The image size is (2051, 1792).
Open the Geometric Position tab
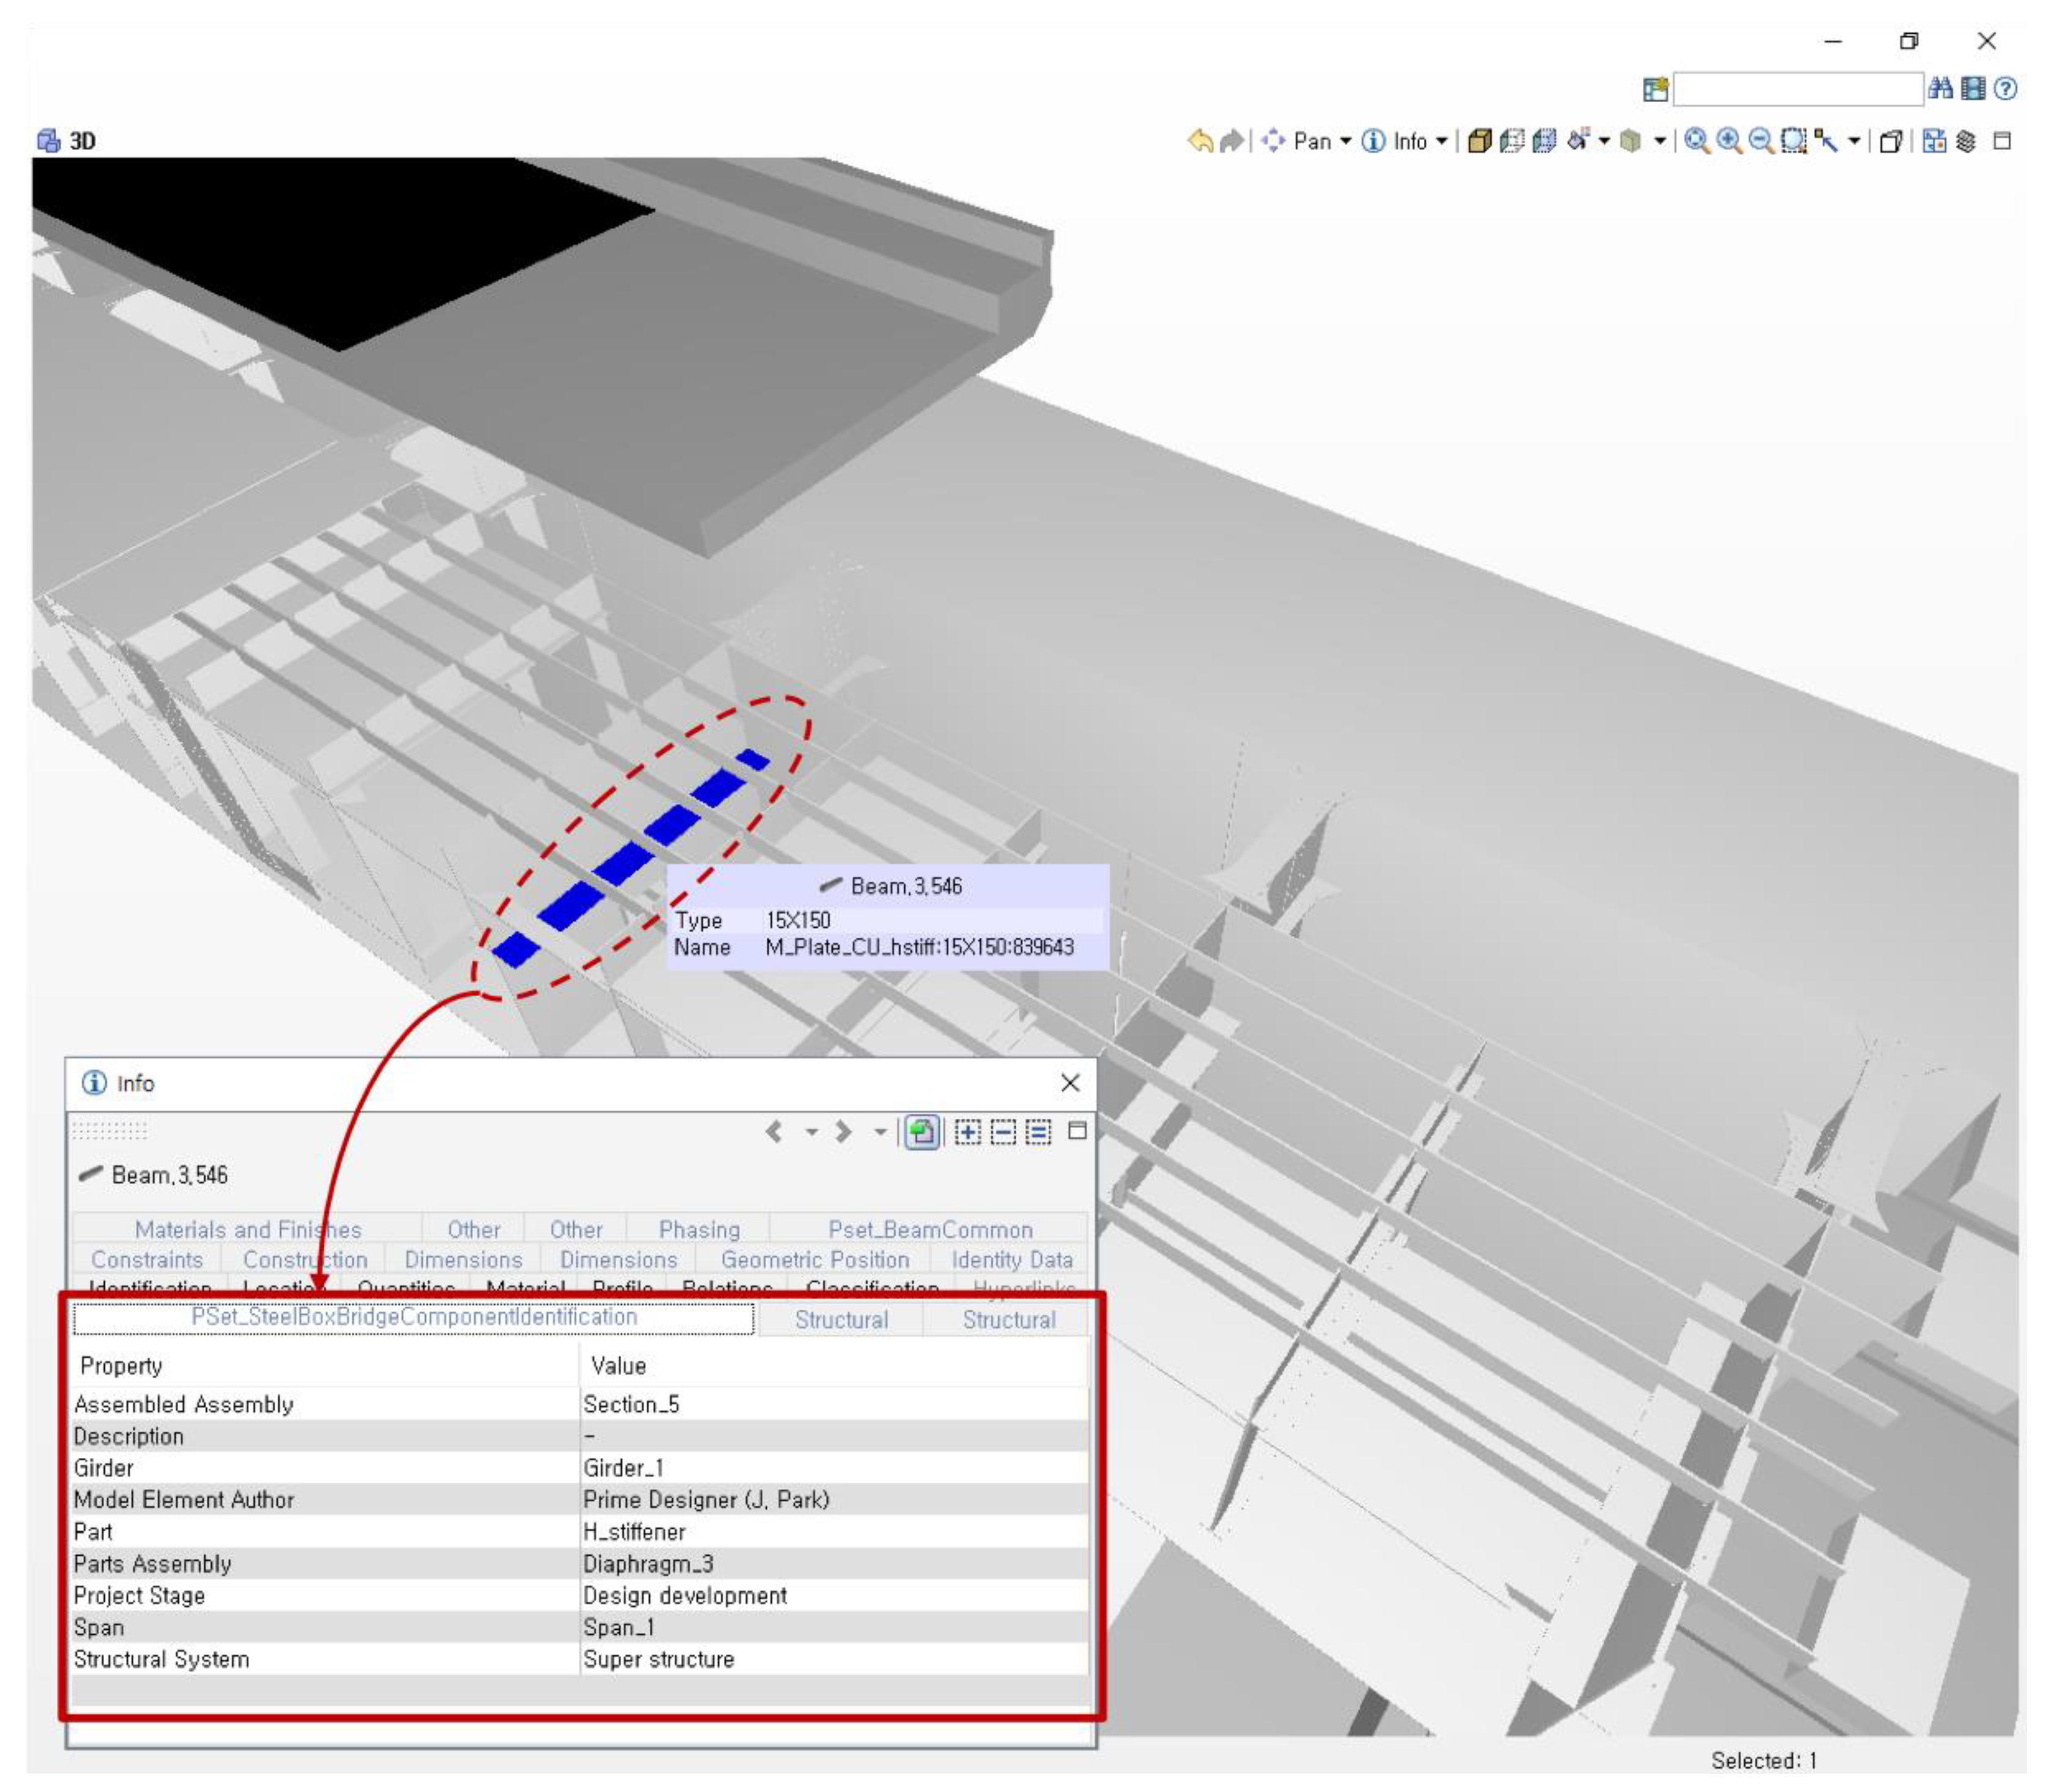(814, 1259)
